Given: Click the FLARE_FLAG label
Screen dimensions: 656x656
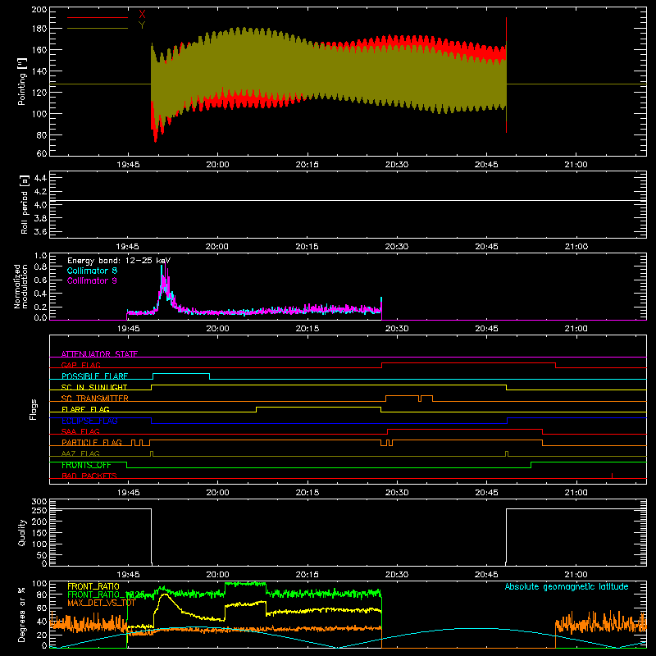Looking at the screenshot, I should (85, 409).
